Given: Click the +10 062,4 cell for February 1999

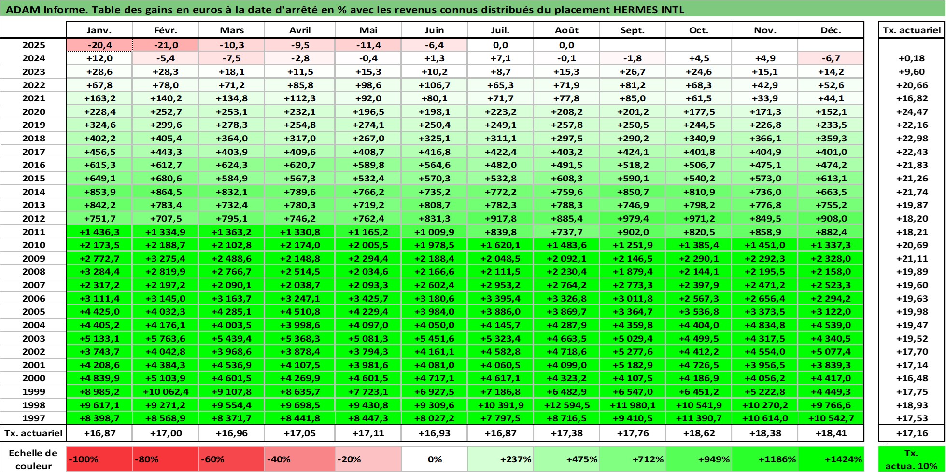Looking at the screenshot, I should coord(166,392).
